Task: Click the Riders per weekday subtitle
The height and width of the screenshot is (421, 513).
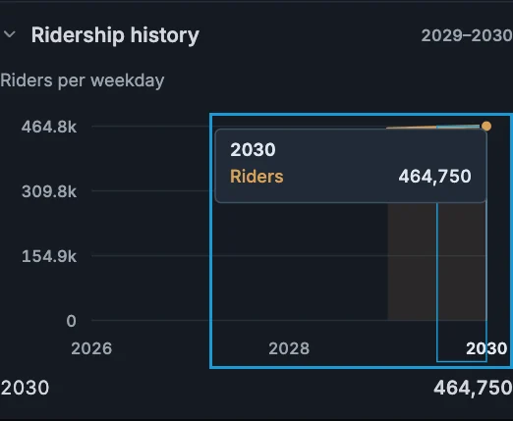Action: tap(83, 80)
